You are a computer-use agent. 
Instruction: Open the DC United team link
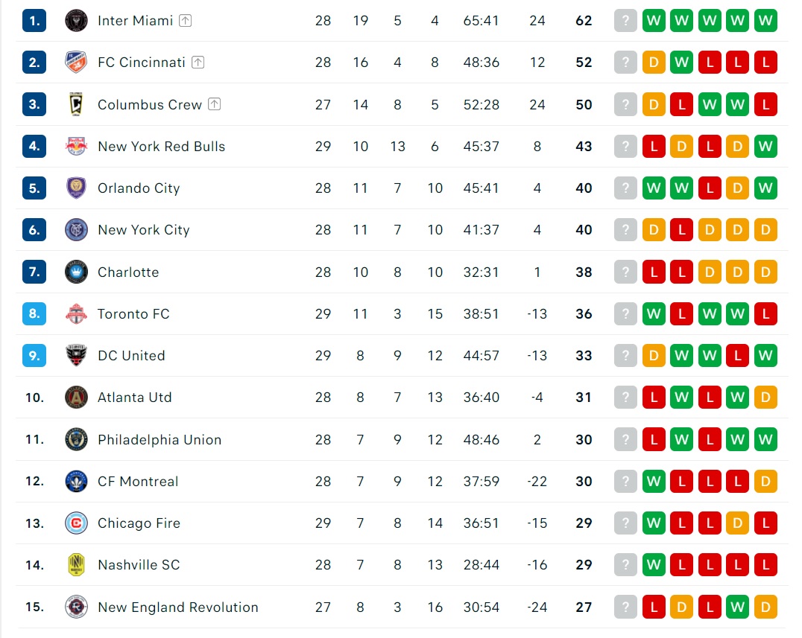tap(131, 356)
